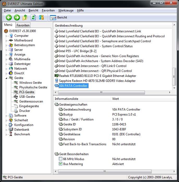Expand the Motherboard tree node

point(6,41)
